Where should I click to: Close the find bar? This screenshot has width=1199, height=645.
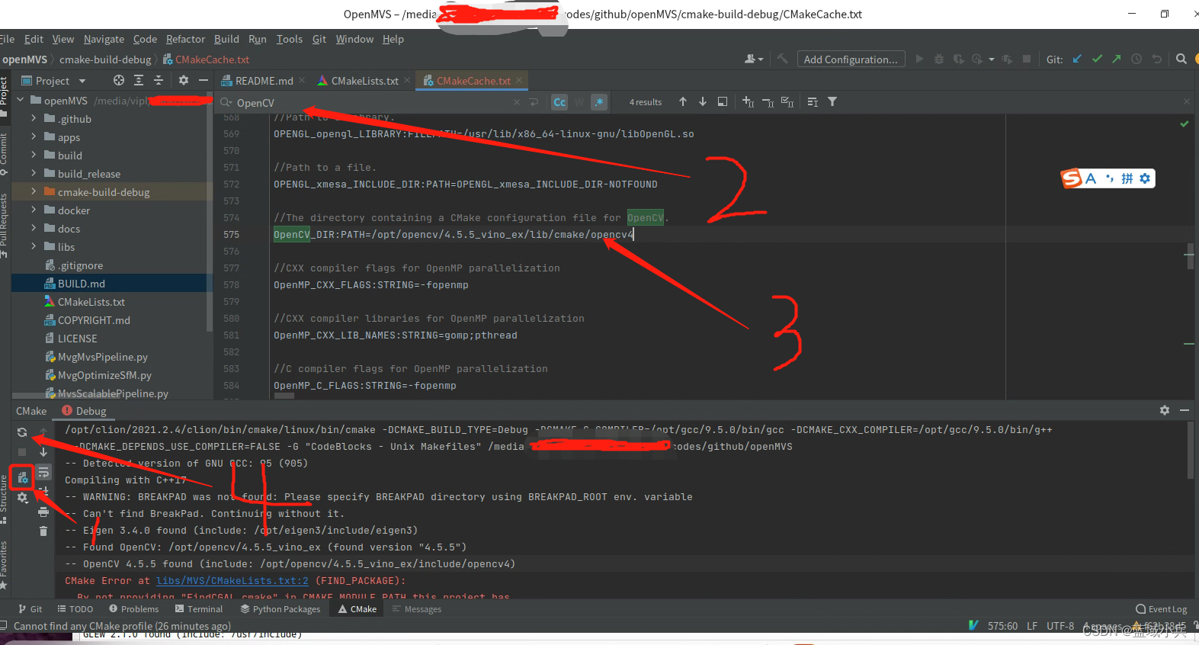1187,101
